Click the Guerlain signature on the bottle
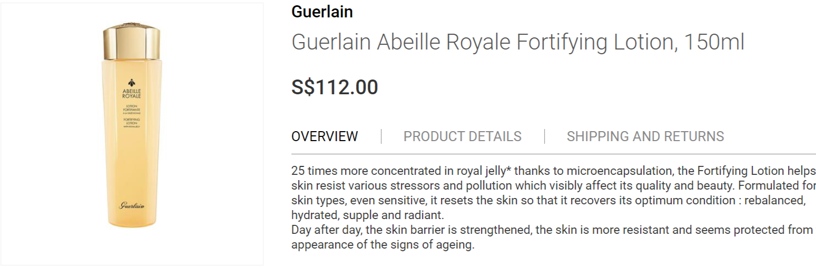Screen dimensions: 816x267 tap(132, 204)
